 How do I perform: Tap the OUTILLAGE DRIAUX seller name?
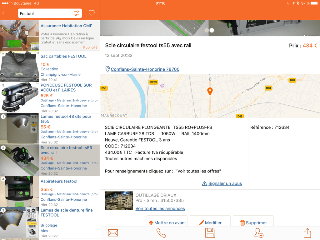(x=156, y=195)
